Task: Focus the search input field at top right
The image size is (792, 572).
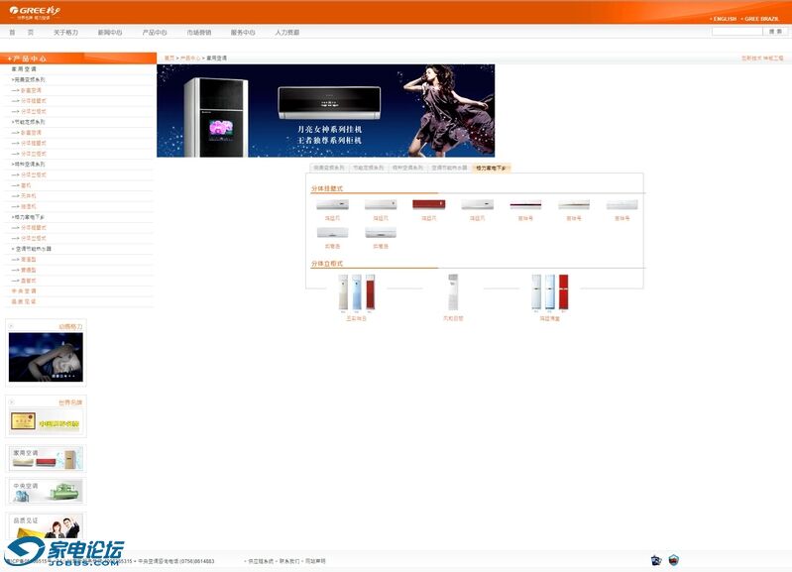Action: [x=736, y=32]
